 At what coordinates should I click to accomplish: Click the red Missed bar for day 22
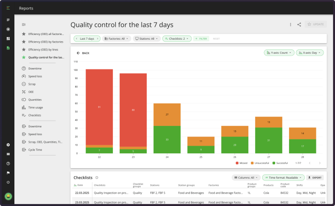(100, 107)
